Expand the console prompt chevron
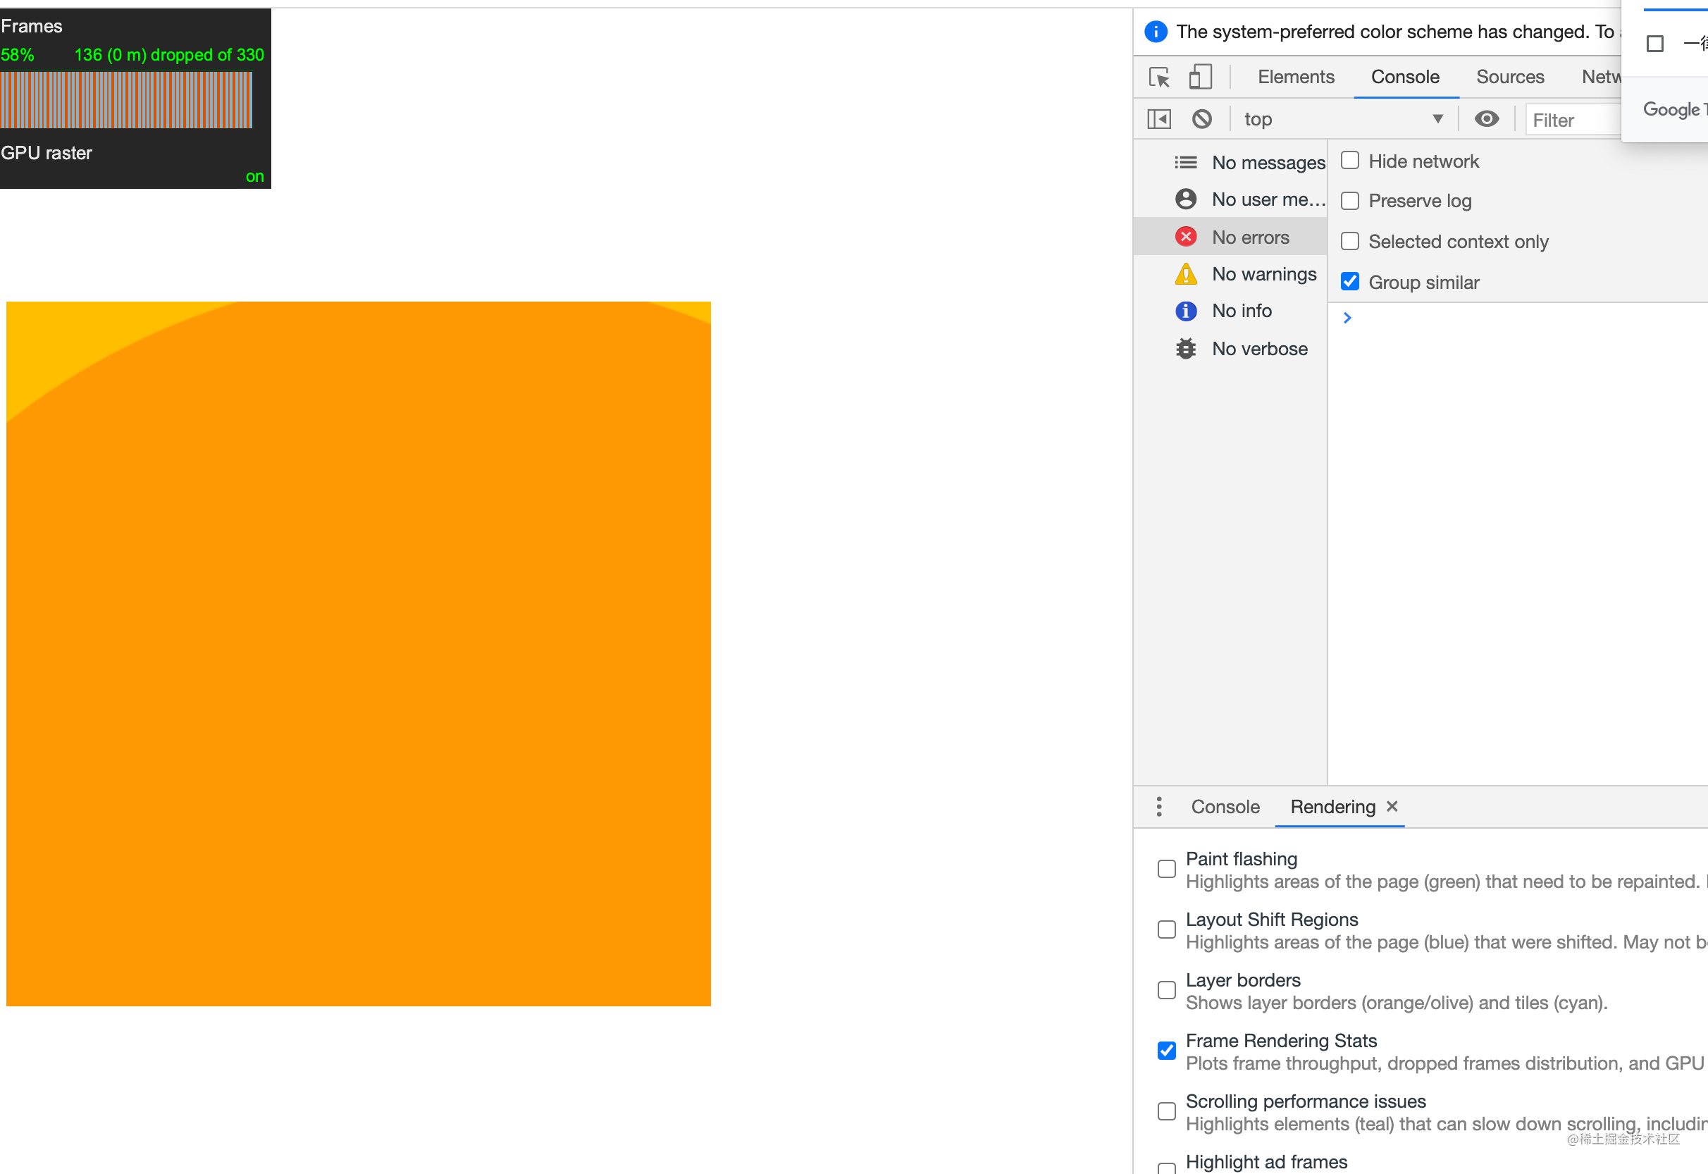The width and height of the screenshot is (1708, 1174). point(1347,317)
